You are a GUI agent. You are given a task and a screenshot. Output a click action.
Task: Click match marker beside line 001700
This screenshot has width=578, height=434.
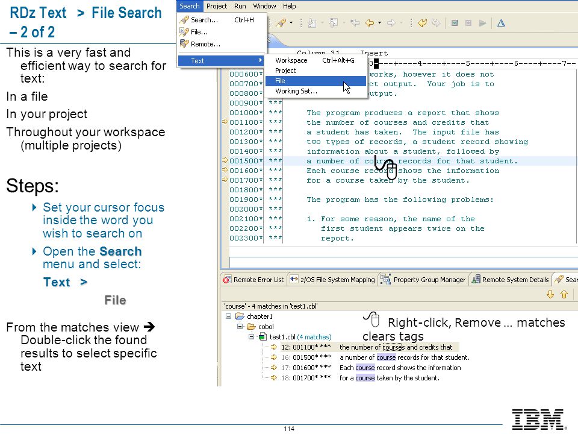pyautogui.click(x=225, y=180)
